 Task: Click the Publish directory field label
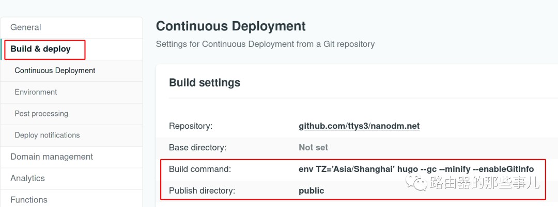202,191
